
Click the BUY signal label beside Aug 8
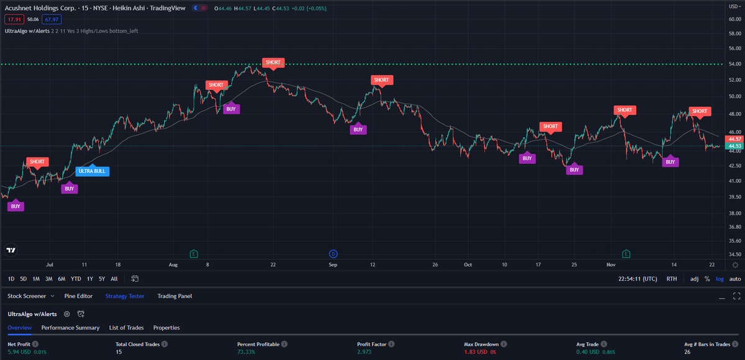pyautogui.click(x=230, y=108)
